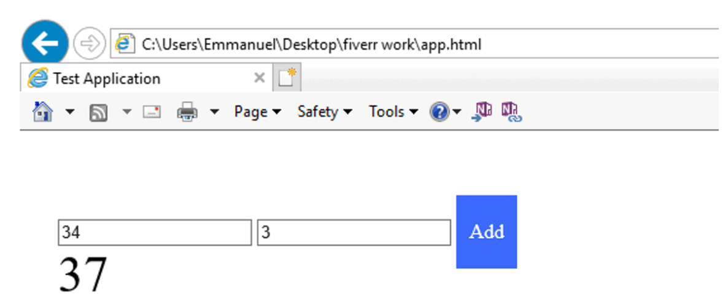The image size is (723, 306).
Task: Open a new blank tab
Action: pos(287,78)
